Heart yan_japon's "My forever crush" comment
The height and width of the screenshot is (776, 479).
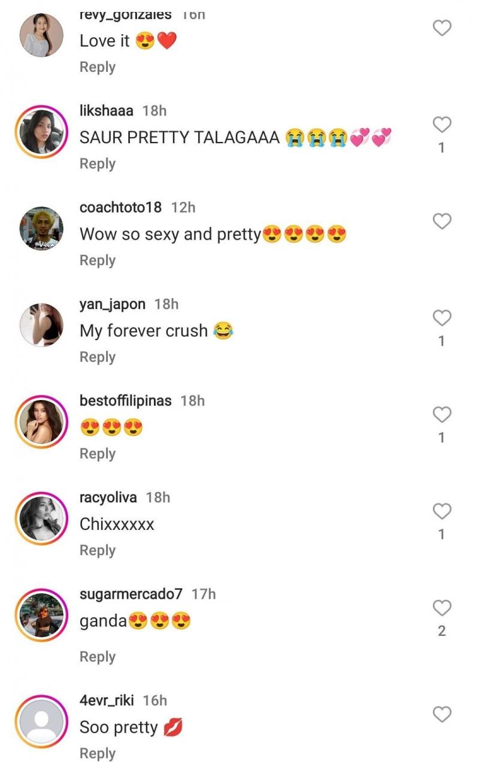point(442,318)
